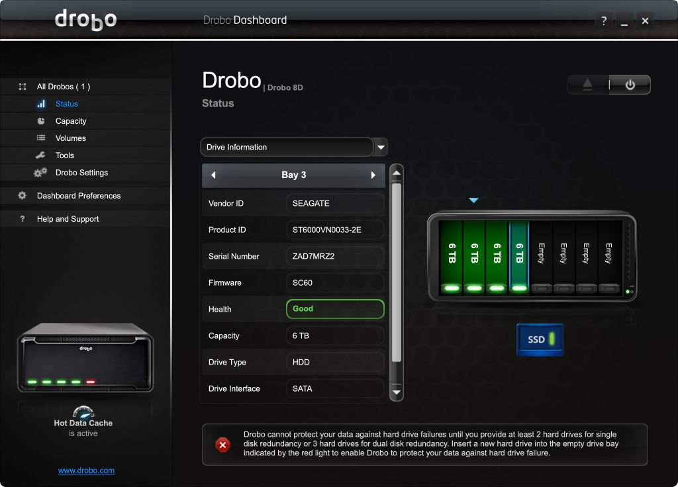This screenshot has width=678, height=487.
Task: Click the Volumes list icon
Action: [41, 138]
